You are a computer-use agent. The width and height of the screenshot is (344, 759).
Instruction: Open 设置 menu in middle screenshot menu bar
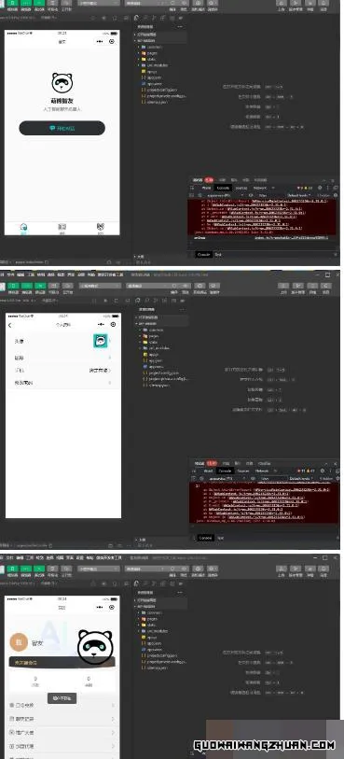click(x=81, y=274)
